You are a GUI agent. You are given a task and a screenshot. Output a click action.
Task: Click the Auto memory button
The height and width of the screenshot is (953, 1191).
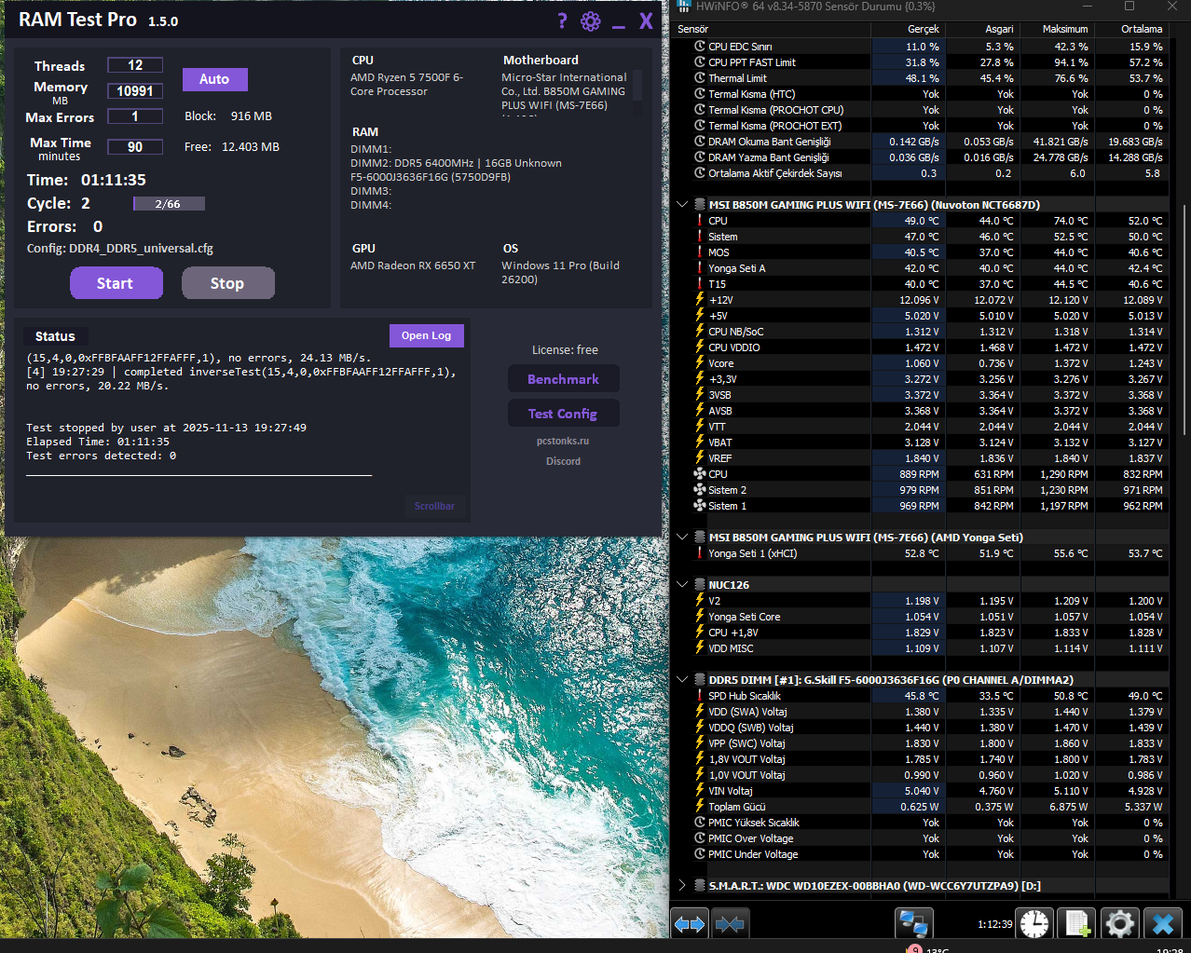(214, 79)
